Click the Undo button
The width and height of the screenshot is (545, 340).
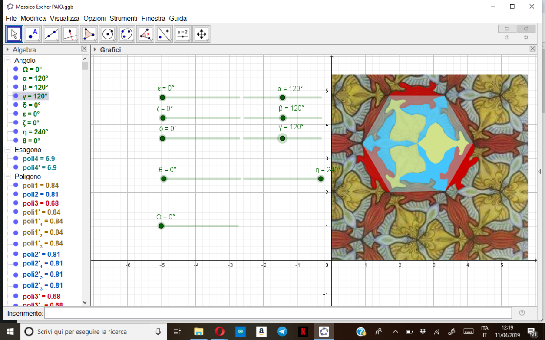coord(507,29)
